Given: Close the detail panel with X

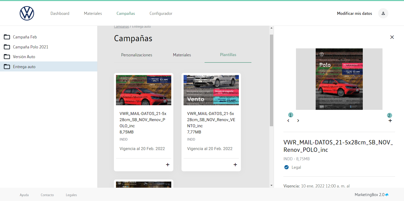Looking at the screenshot, I should tap(392, 37).
